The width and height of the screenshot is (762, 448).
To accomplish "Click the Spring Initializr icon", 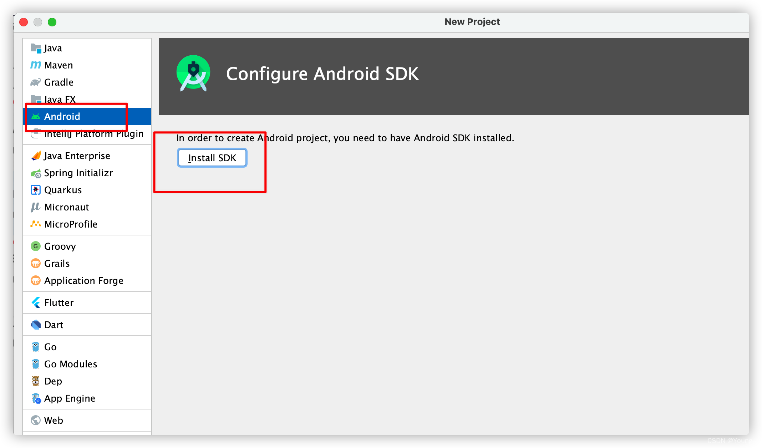I will pyautogui.click(x=36, y=173).
